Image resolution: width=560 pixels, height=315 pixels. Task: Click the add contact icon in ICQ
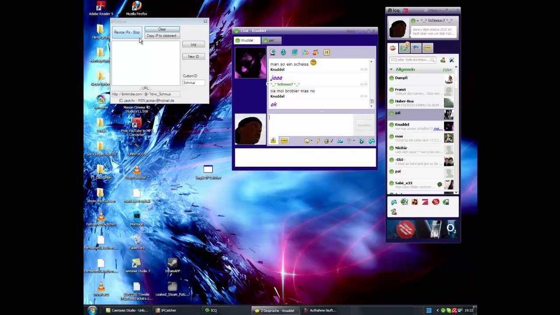[443, 60]
